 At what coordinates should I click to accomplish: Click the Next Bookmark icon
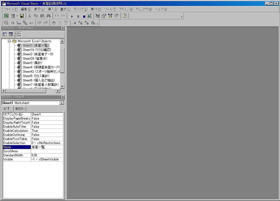coord(80,23)
